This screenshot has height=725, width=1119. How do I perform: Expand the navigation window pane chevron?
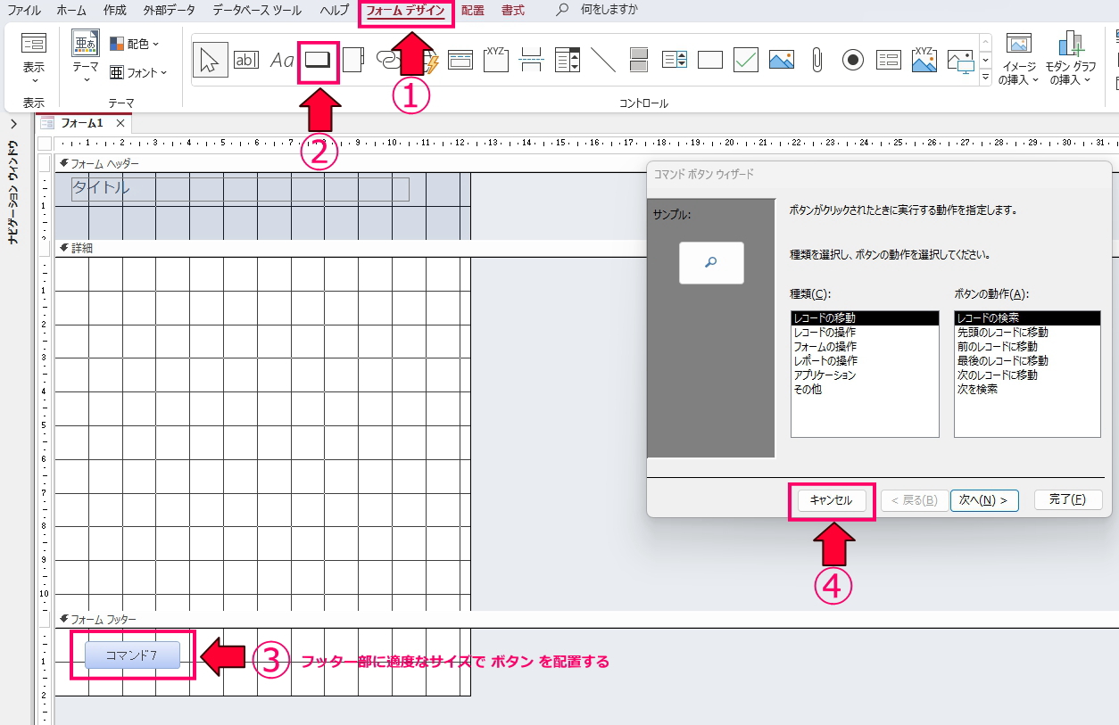tap(14, 124)
